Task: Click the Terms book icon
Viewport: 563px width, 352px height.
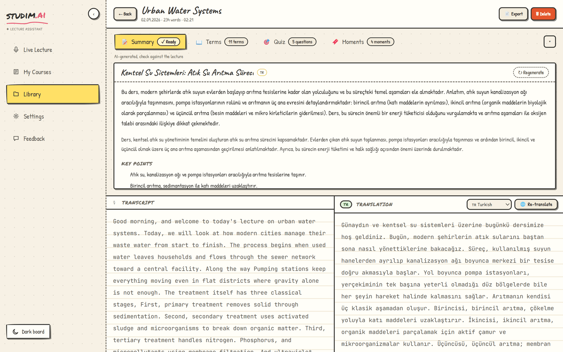Action: (x=199, y=42)
